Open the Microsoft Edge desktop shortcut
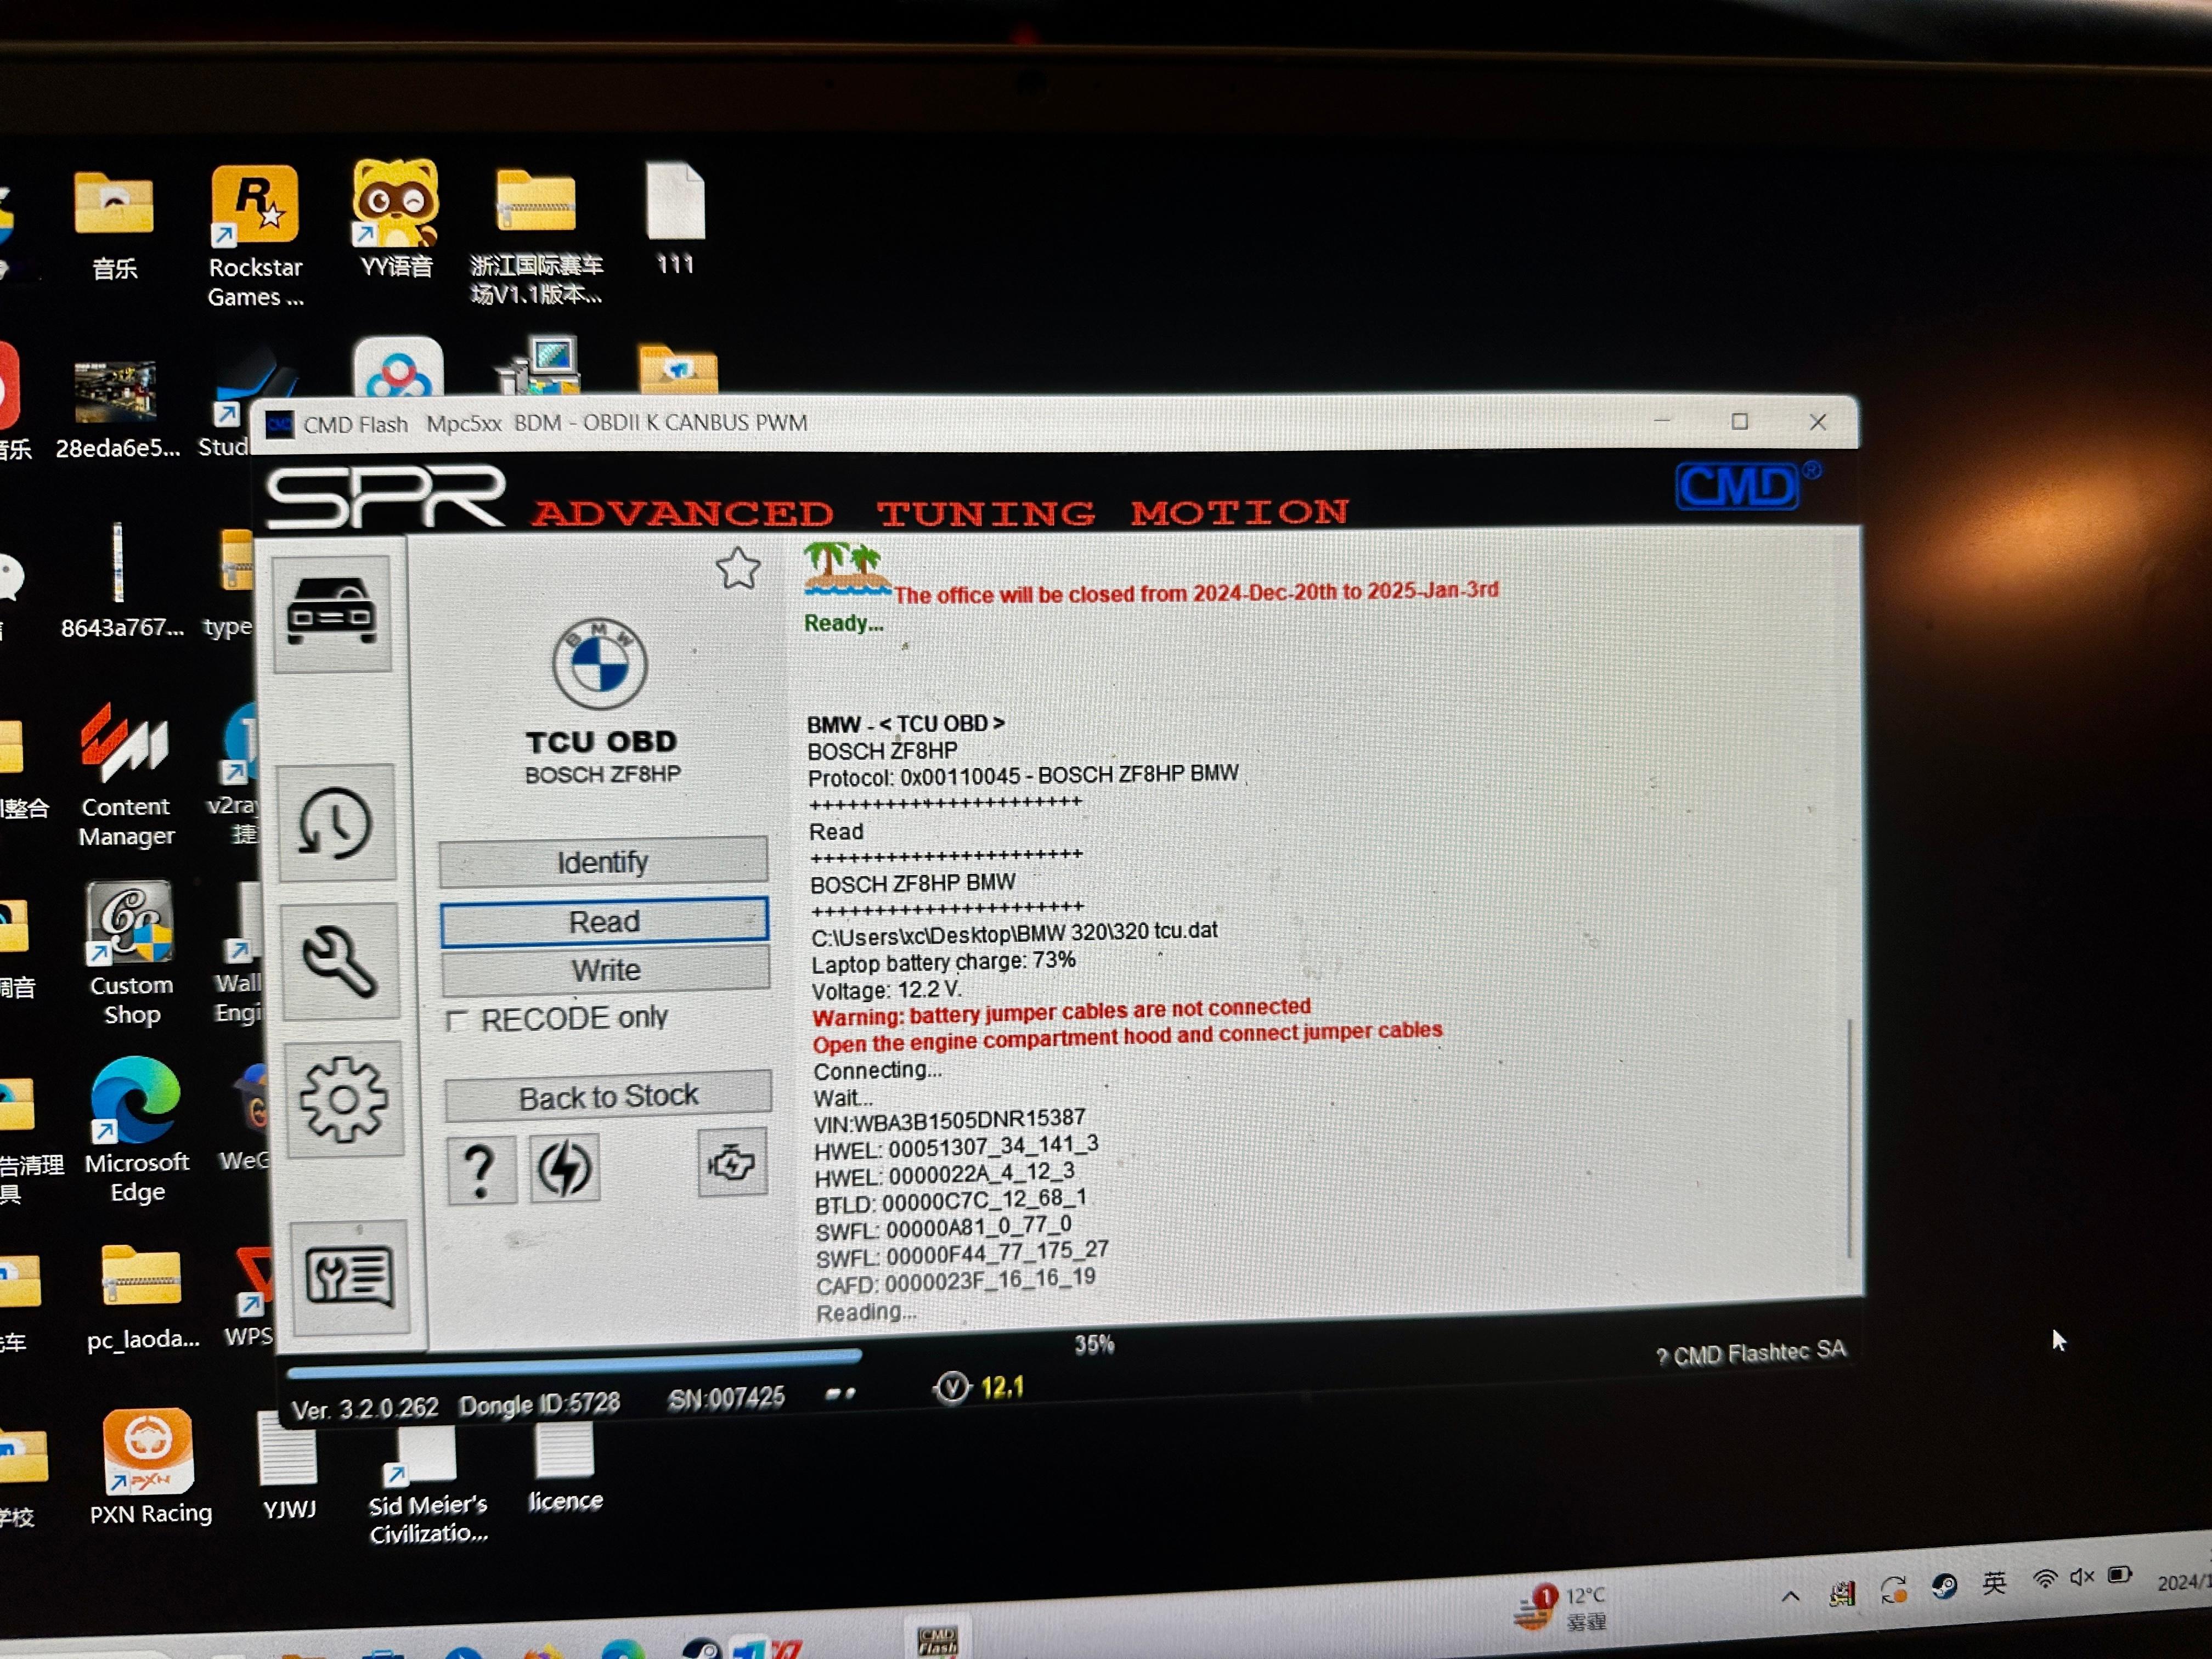 point(136,1130)
